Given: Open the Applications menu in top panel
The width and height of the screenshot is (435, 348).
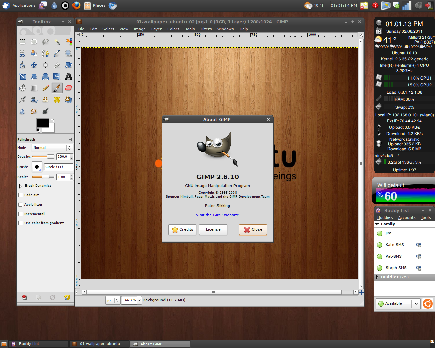Looking at the screenshot, I should 19,5.
